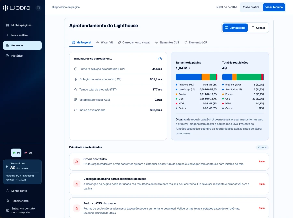Click the speedometer icon beside Índice de velocidade
This screenshot has width=293, height=218.
click(x=76, y=110)
